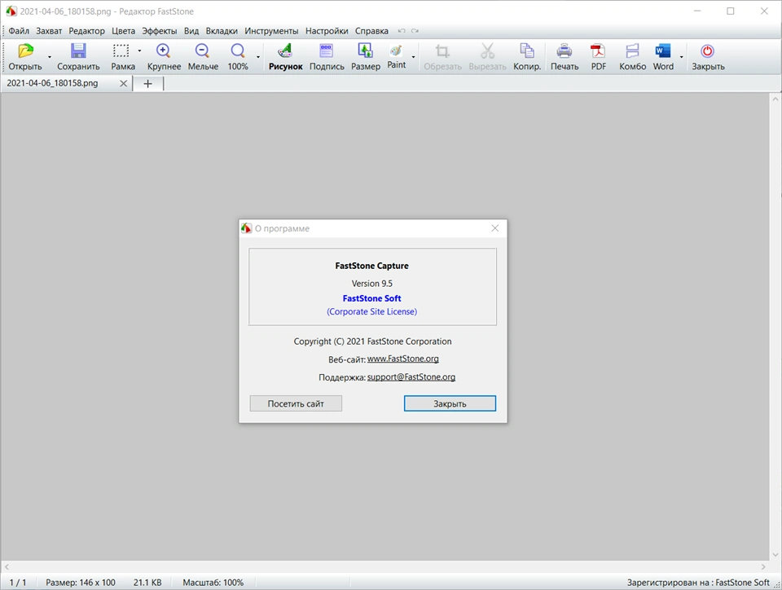Viewport: 782px width, 590px height.
Task: Add a caption with Подпись
Action: 327,57
